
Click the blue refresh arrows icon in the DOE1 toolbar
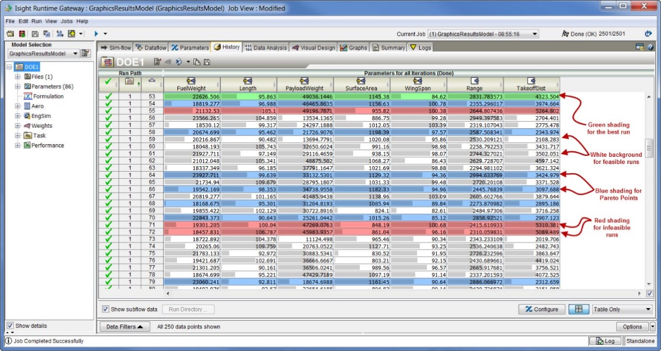(x=179, y=62)
